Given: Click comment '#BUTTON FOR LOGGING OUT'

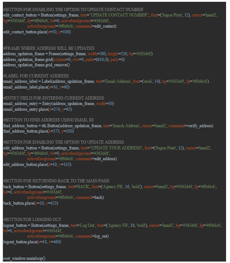Looking at the screenshot, I should pos(32,220).
